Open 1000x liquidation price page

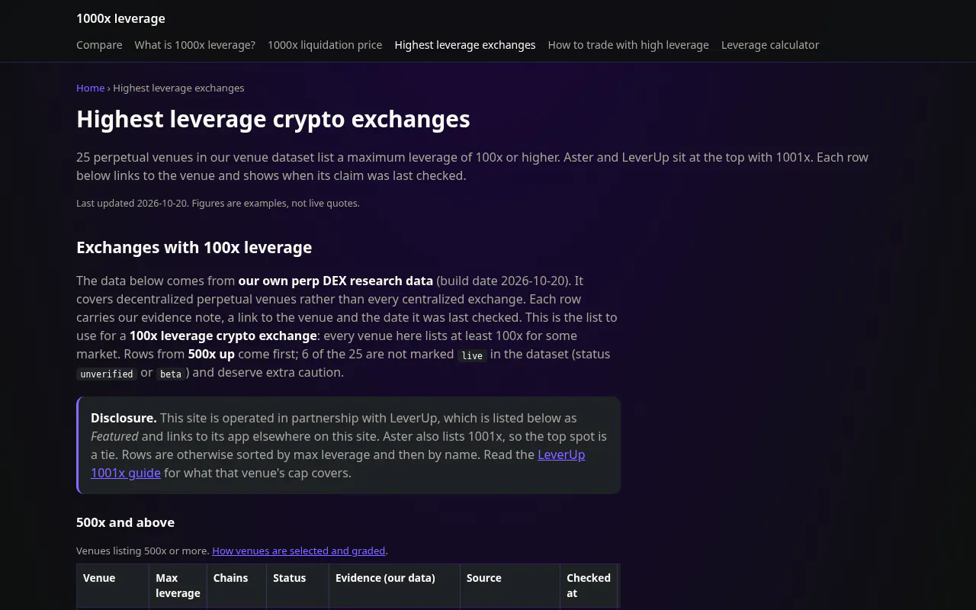[x=325, y=45]
